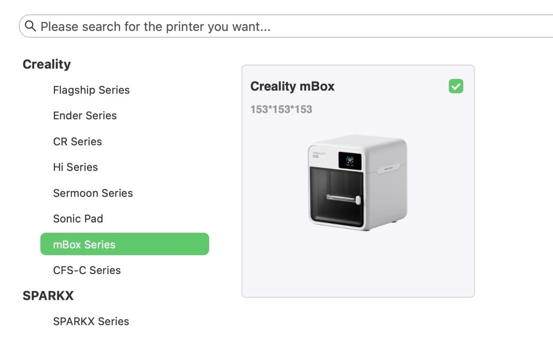The width and height of the screenshot is (553, 339).
Task: Select Flagship Series category
Action: pos(91,90)
